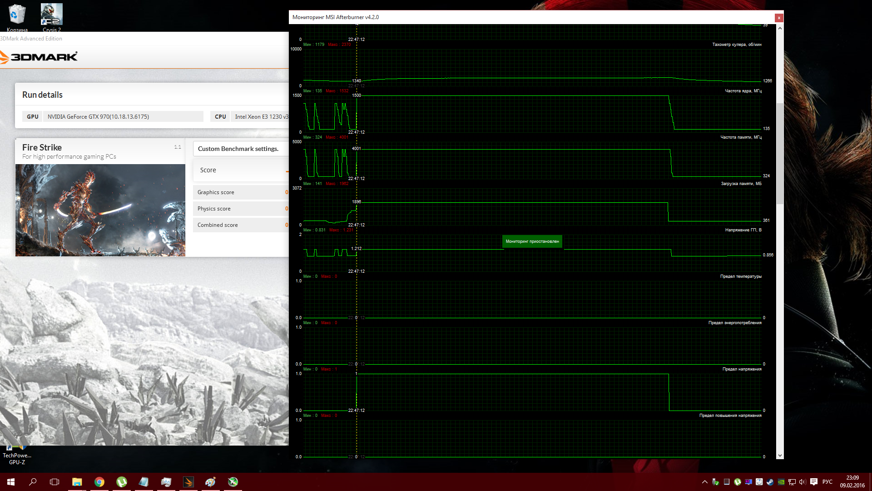Click the scroll up arrow in Afterburner monitor
Viewport: 872px width, 491px height.
(780, 28)
